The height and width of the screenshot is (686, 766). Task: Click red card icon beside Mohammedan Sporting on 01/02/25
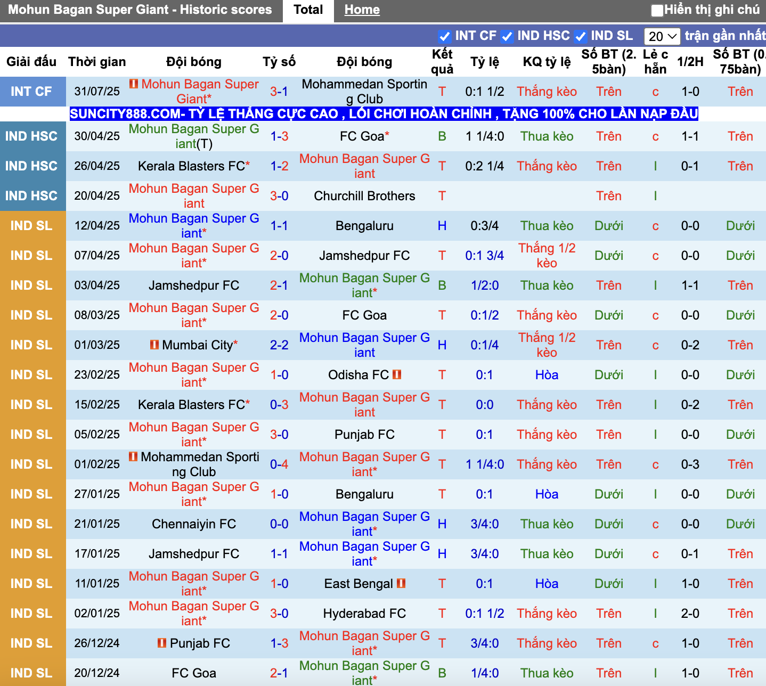pyautogui.click(x=133, y=456)
